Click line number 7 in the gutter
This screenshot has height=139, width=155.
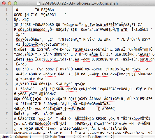pyautogui.click(x=6, y=114)
